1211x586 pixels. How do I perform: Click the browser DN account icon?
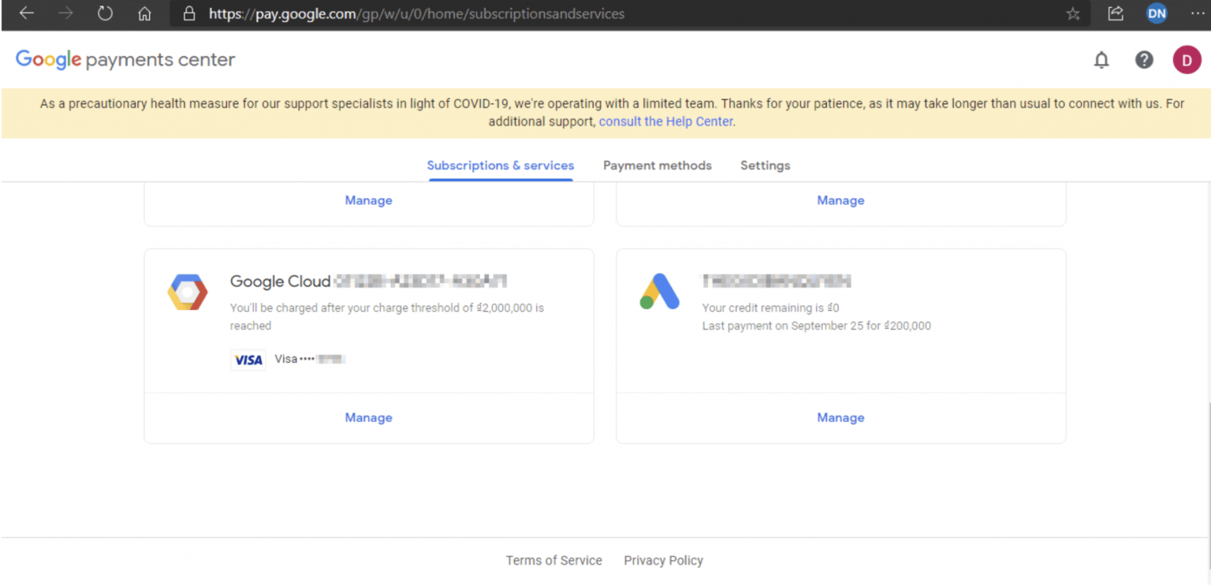(1157, 13)
